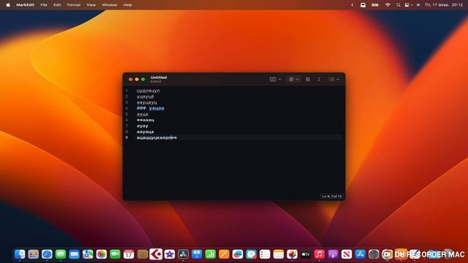This screenshot has height=263, width=468.
Task: Open Wi-Fi status menu
Action: 388,5
